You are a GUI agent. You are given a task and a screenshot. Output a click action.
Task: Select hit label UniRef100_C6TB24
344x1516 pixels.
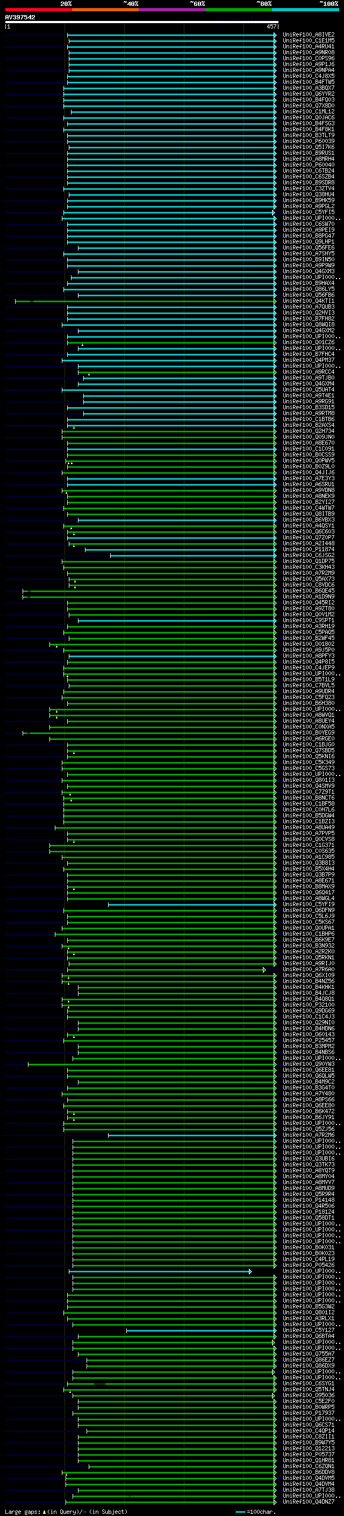(309, 170)
